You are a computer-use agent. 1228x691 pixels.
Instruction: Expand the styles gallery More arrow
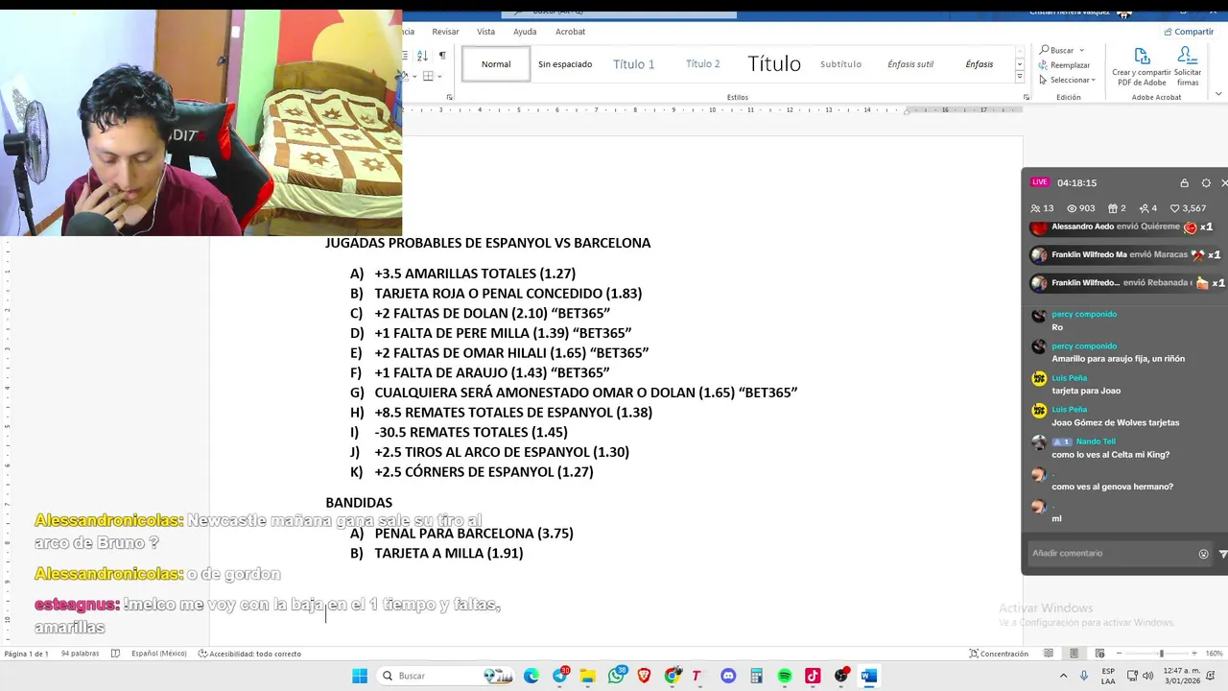click(x=1019, y=76)
